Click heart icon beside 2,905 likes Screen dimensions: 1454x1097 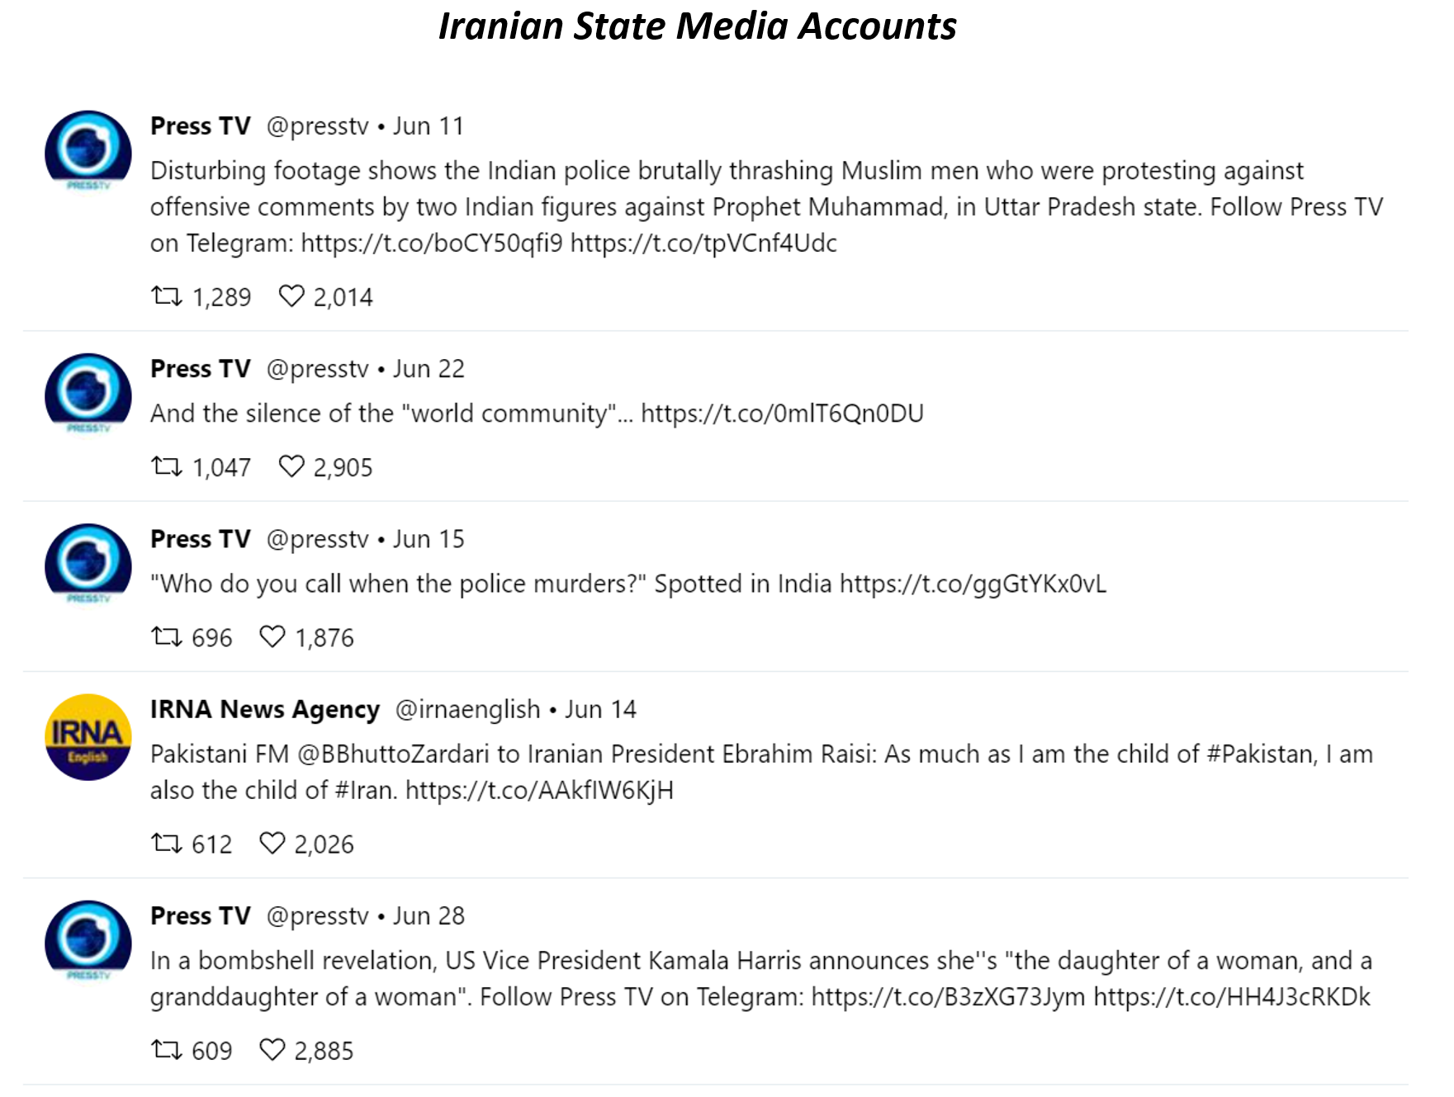(291, 466)
